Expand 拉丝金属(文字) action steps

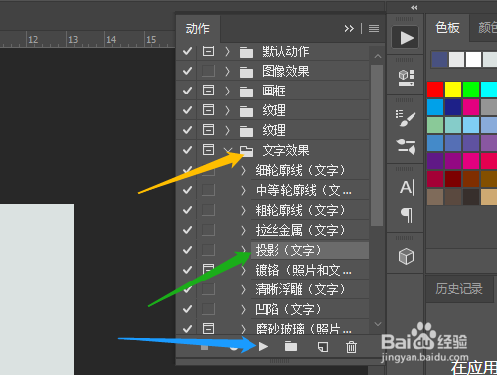tap(244, 230)
